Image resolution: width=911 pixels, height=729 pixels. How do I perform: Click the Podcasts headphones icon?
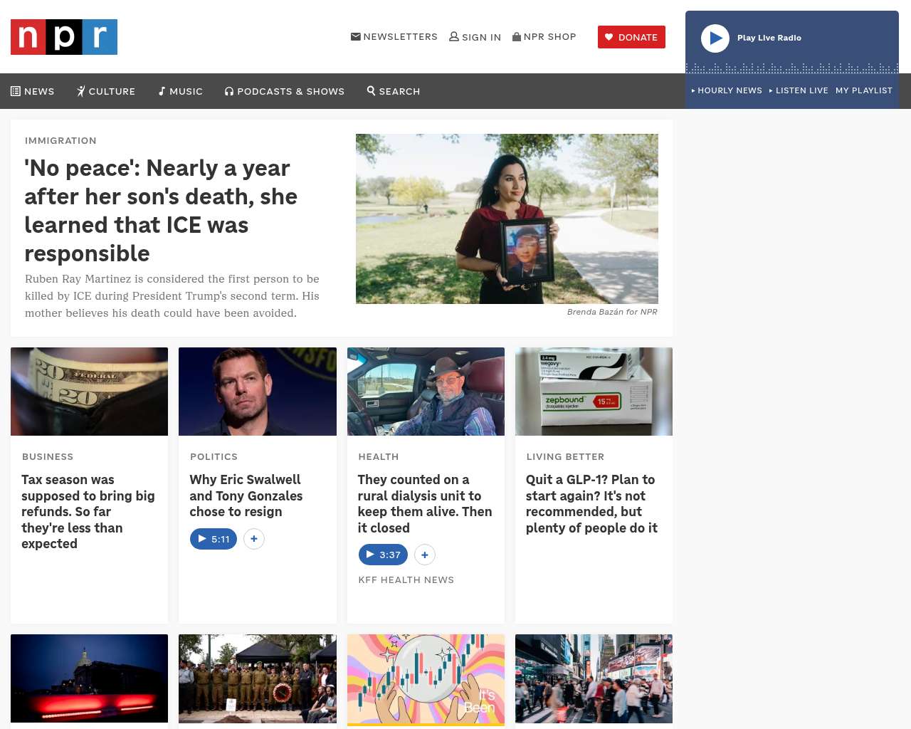[229, 91]
